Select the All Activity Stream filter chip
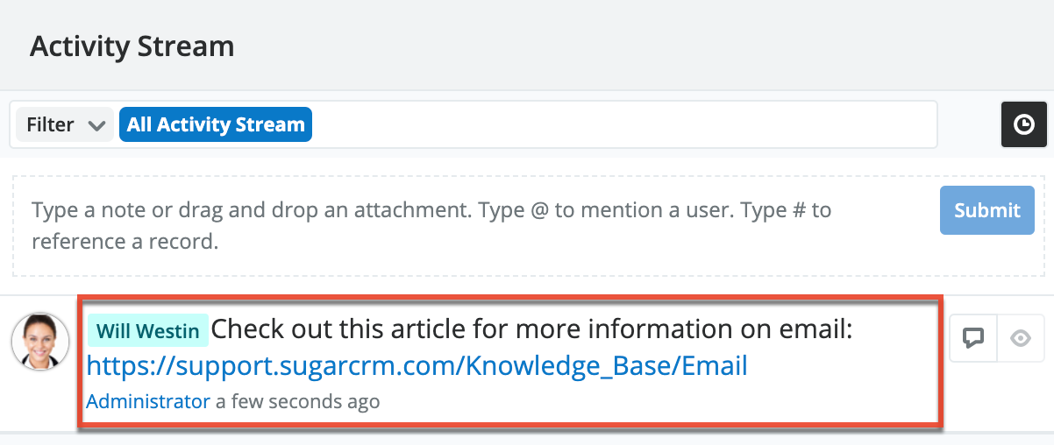Screen dimensions: 1054x445 [x=216, y=124]
